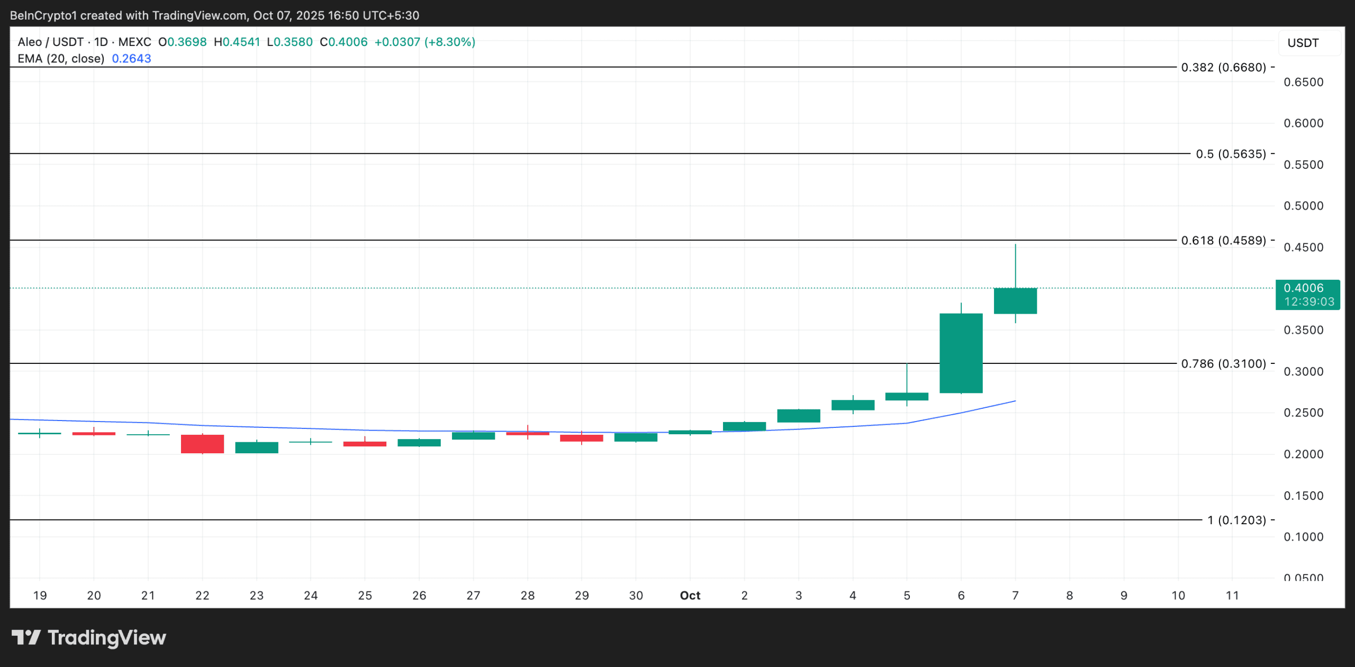Click the TradingView logo icon
This screenshot has width=1355, height=667.
(26, 637)
